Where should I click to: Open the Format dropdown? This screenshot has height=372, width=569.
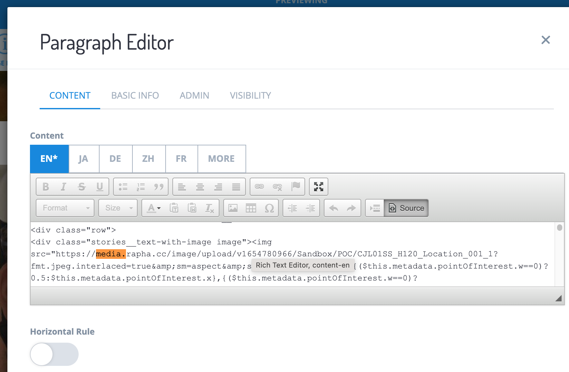point(65,208)
